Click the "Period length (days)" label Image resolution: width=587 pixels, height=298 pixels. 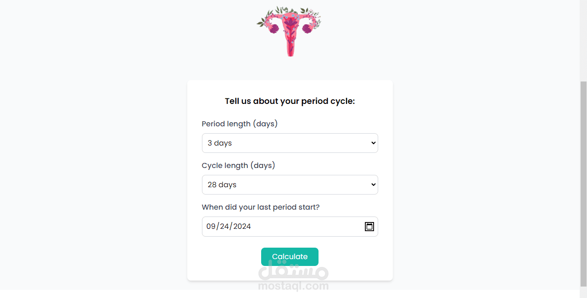[240, 124]
